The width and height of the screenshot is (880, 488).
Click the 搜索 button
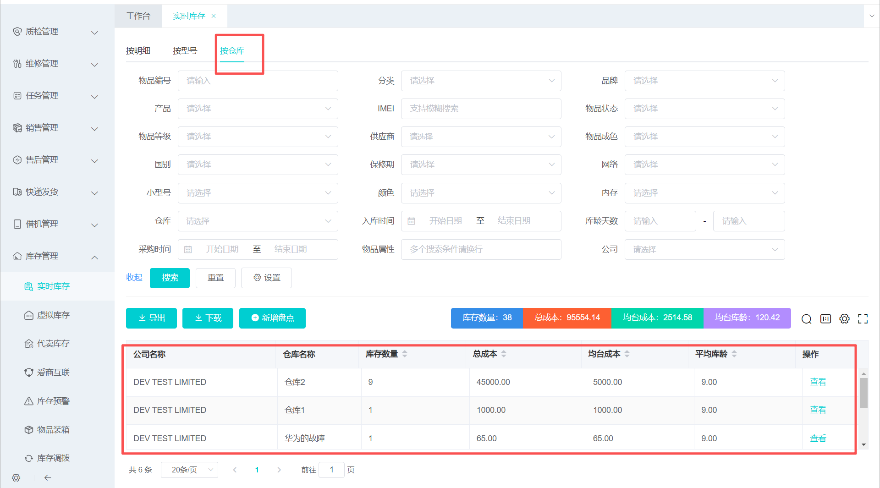click(x=170, y=278)
